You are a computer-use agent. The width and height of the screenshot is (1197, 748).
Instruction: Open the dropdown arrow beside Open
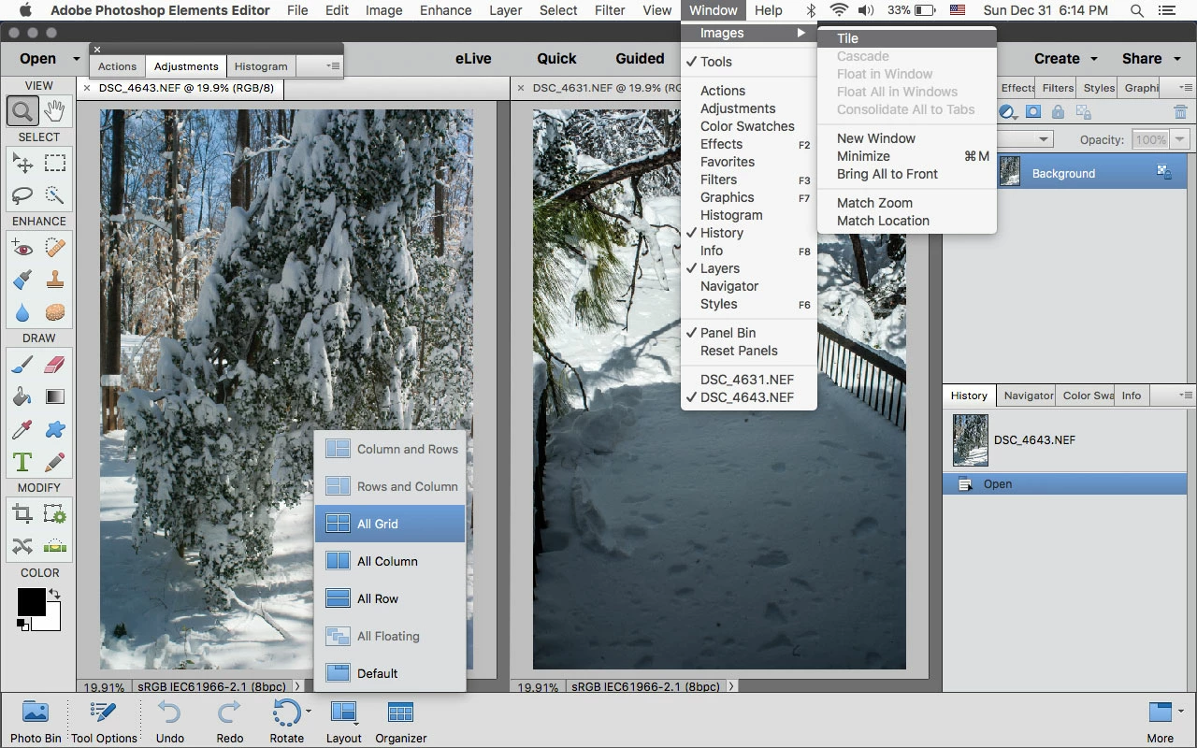point(77,59)
